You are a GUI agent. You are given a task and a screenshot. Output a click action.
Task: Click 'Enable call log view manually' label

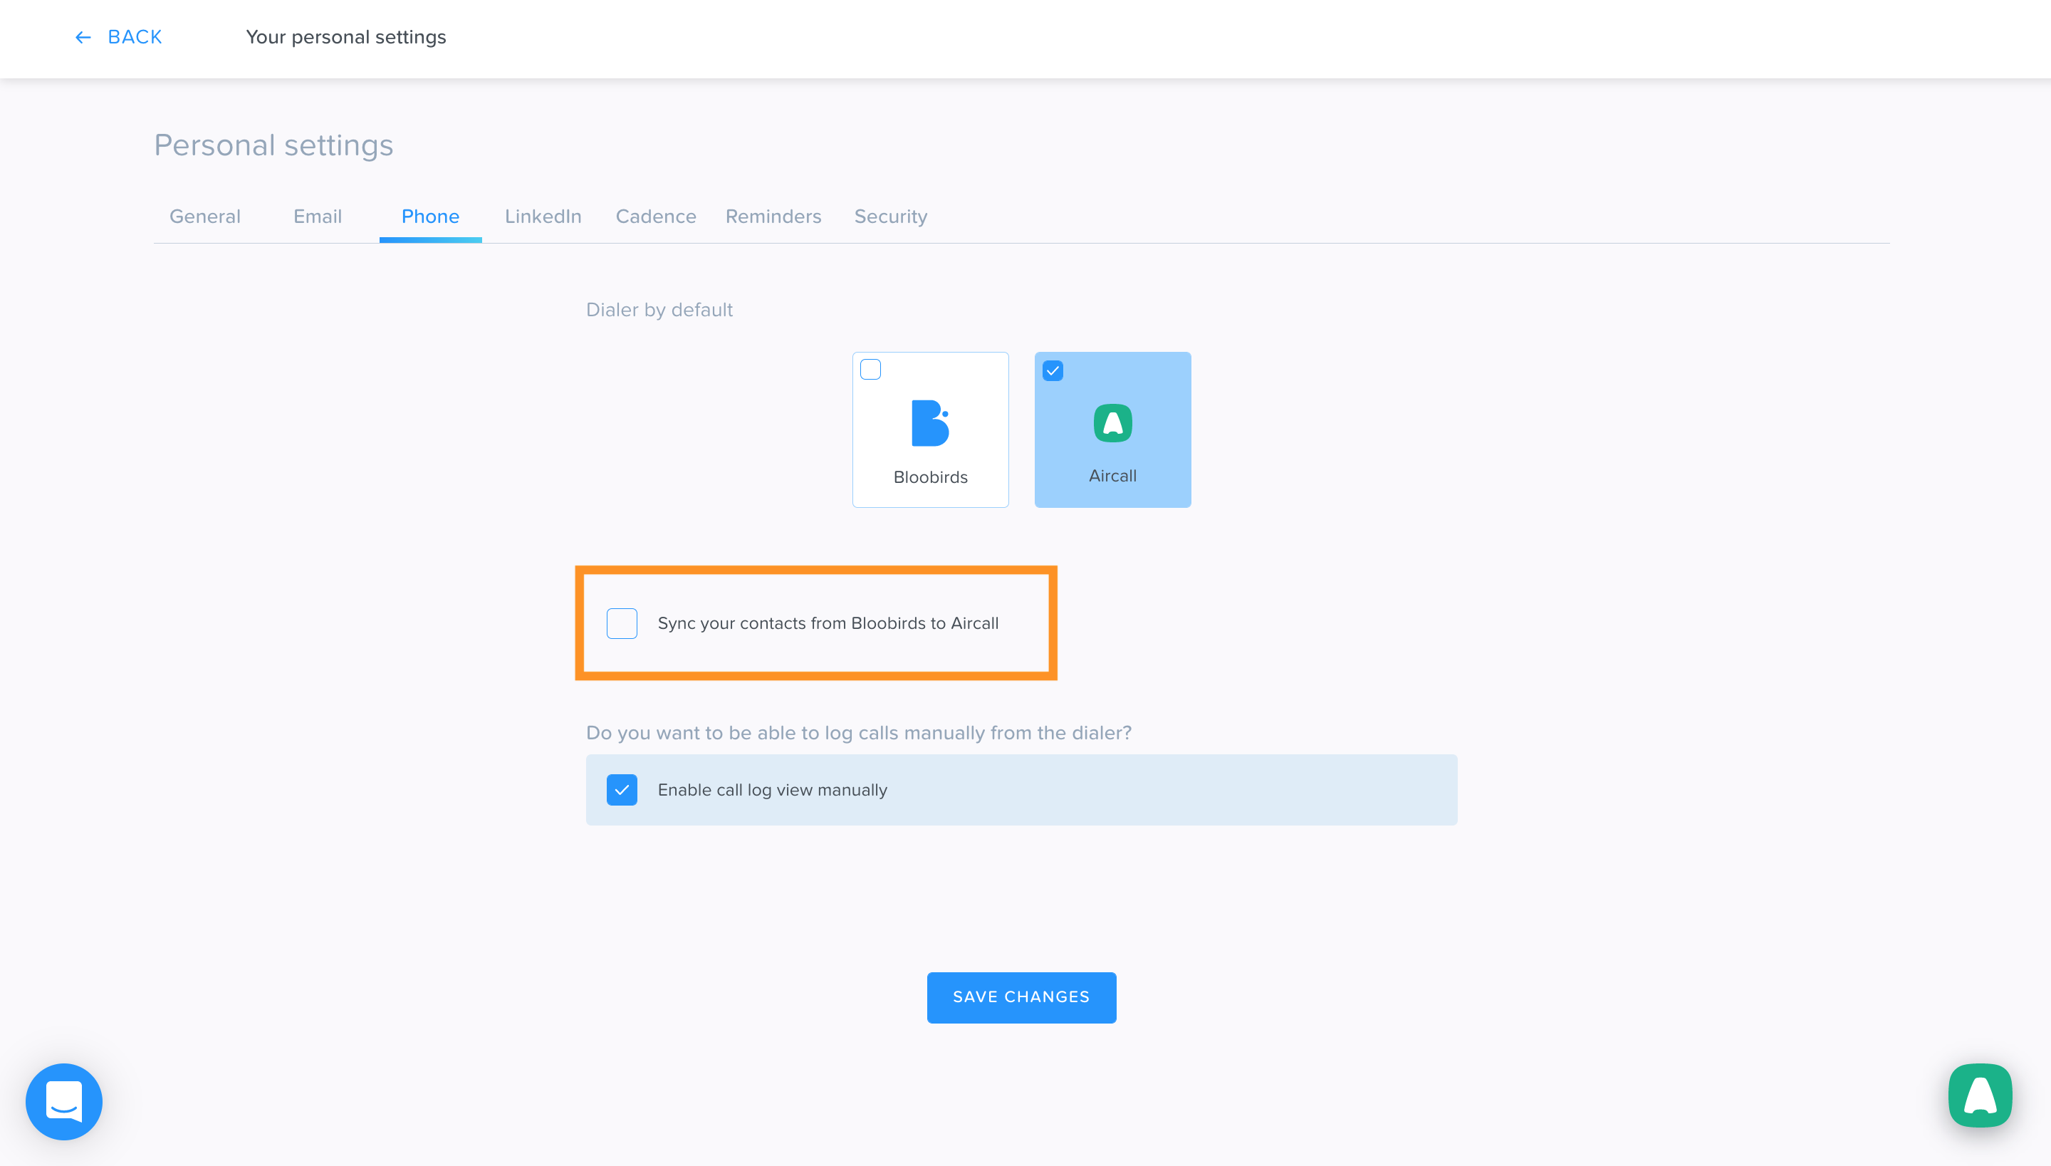point(773,790)
